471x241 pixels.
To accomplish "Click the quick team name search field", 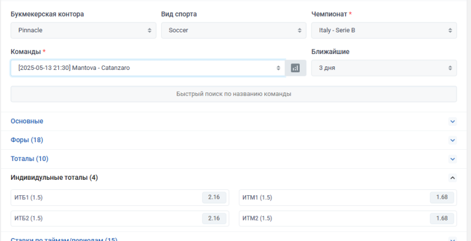I will 234,94.
